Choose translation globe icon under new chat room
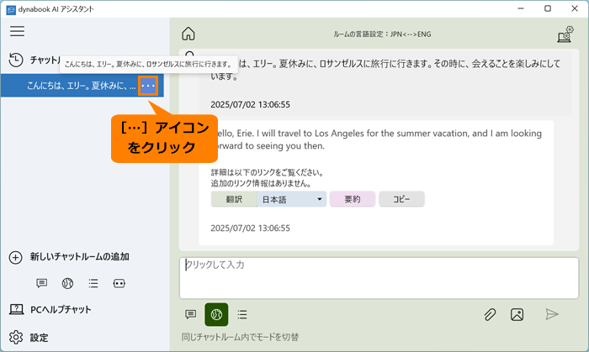Screen dimensions: 589x352 click(67, 283)
